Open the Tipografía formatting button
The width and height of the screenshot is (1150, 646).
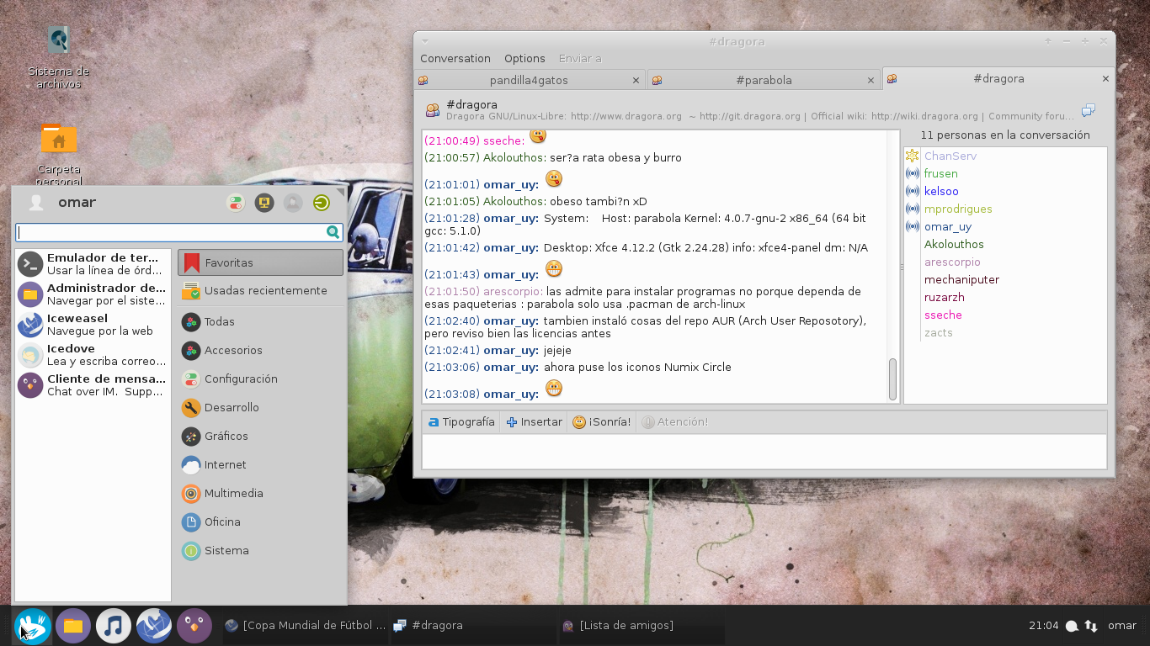click(x=461, y=422)
